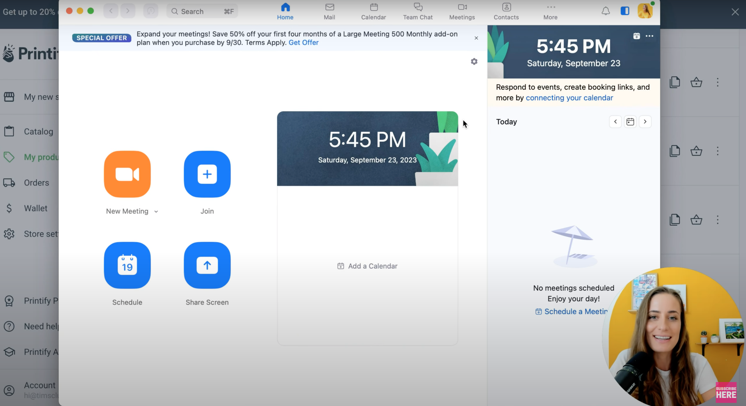Click third row's copy icon in Printify
The image size is (746, 406).
point(675,220)
